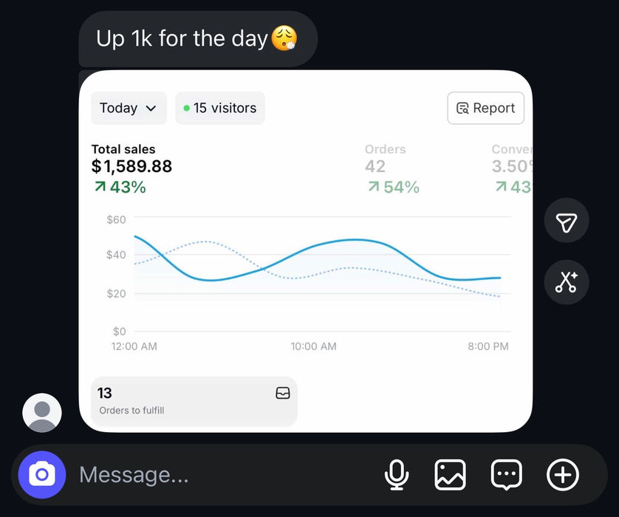Tap the microphone voice message icon
619x517 pixels.
(x=397, y=475)
